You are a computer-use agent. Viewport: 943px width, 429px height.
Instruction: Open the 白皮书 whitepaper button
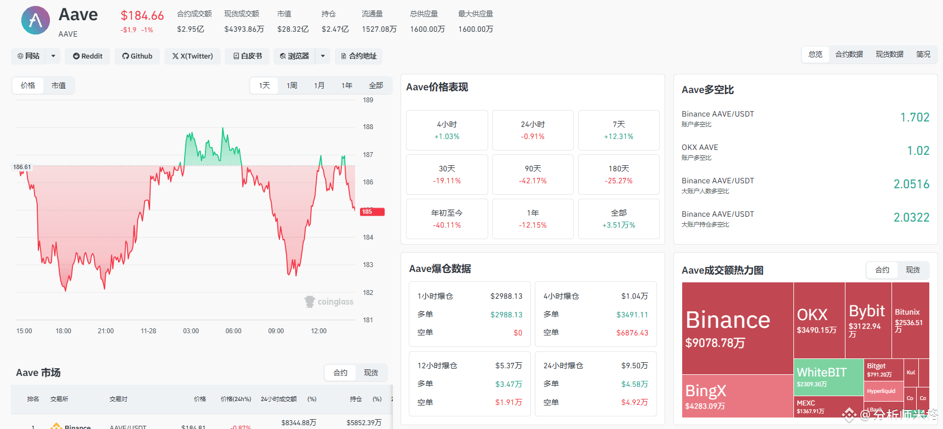click(247, 56)
